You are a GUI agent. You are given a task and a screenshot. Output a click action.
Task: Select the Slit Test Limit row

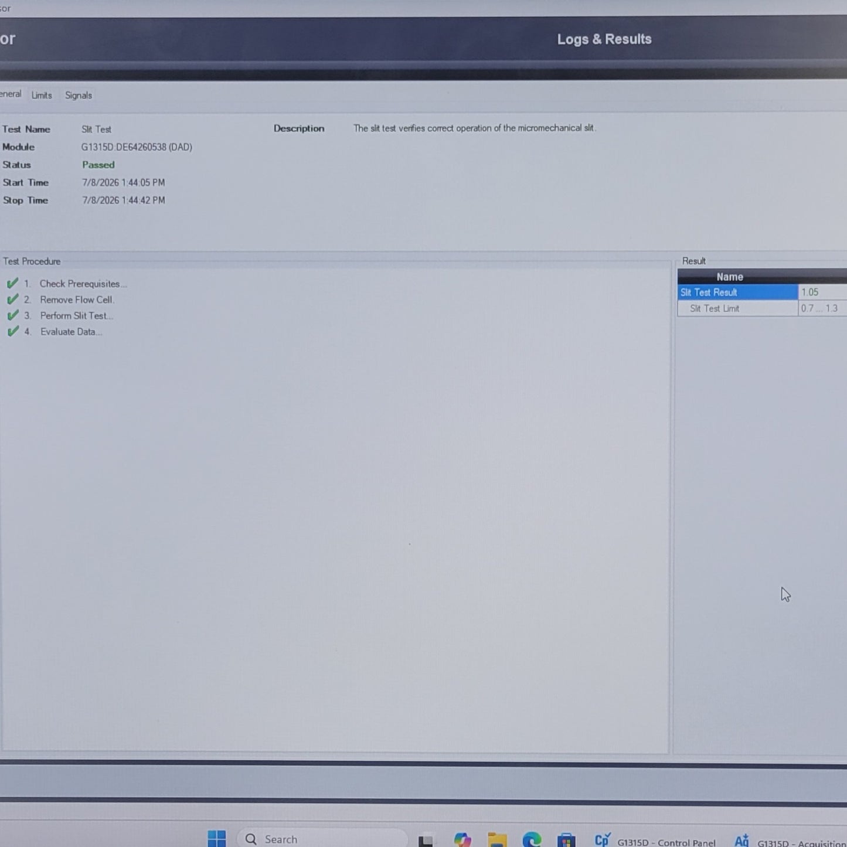[x=762, y=308]
